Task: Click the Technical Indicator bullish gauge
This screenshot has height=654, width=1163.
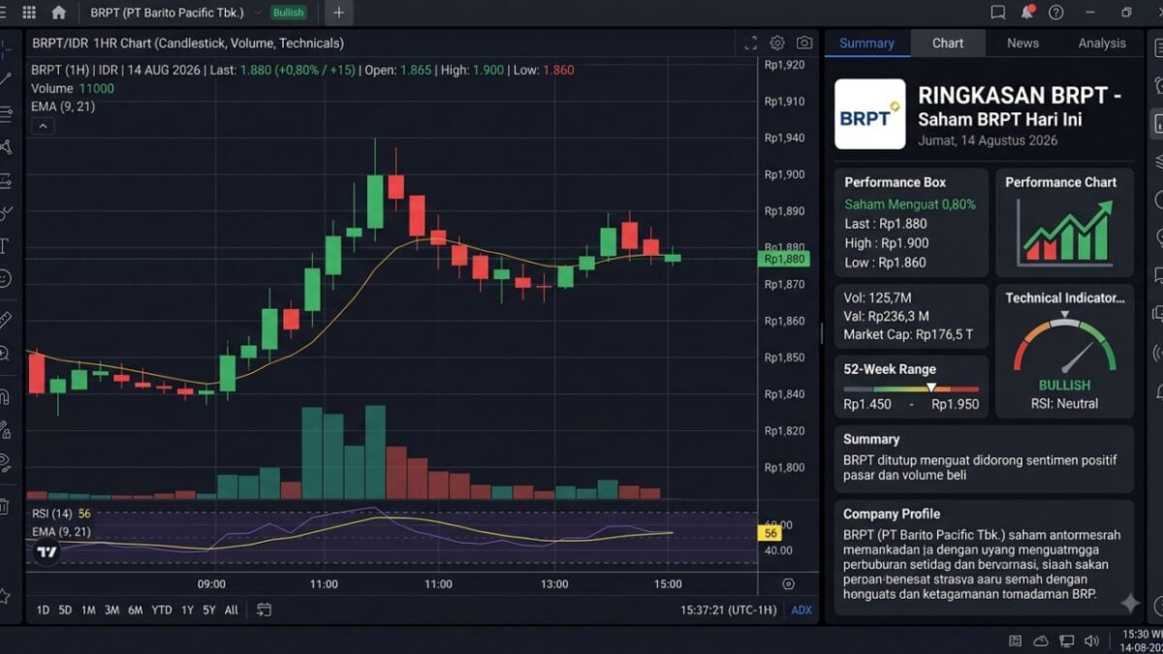Action: click(x=1064, y=344)
